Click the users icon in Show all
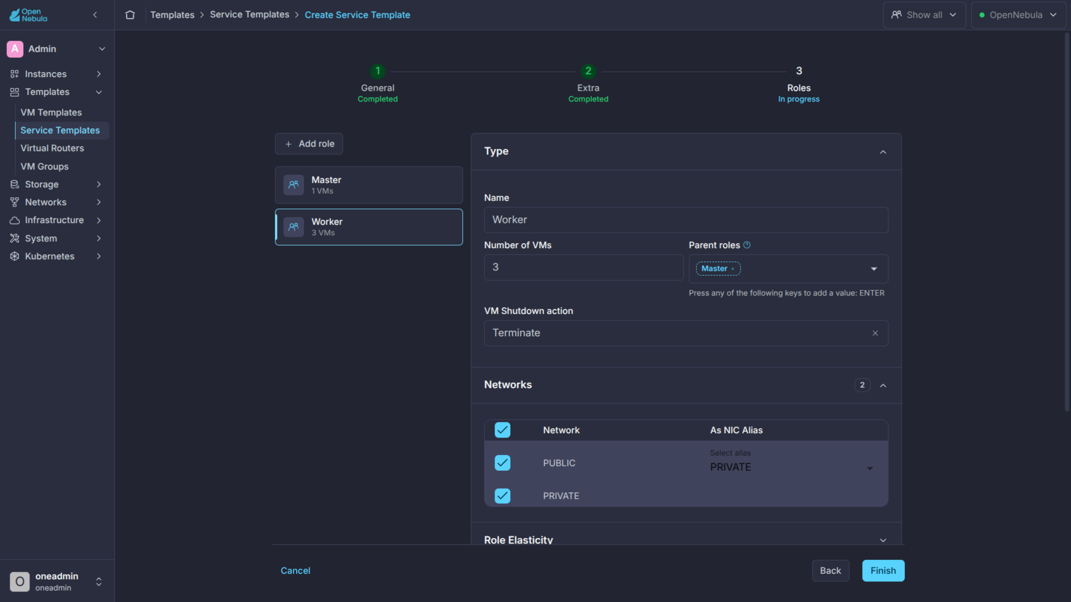The image size is (1071, 602). tap(896, 15)
